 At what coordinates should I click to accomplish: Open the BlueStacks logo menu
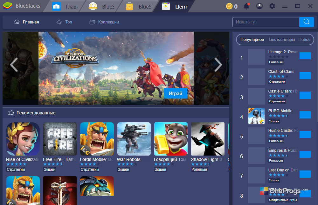[8, 6]
